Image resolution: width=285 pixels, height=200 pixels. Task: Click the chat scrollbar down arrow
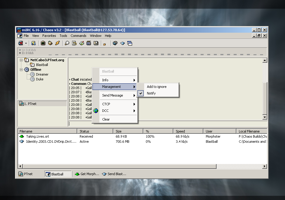265,117
